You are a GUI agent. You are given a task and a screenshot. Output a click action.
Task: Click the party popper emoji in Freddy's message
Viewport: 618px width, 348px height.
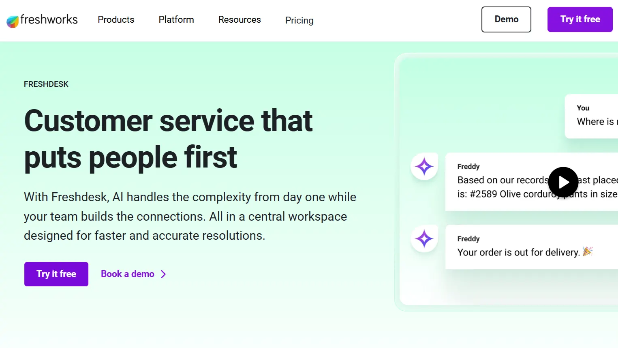click(x=588, y=251)
